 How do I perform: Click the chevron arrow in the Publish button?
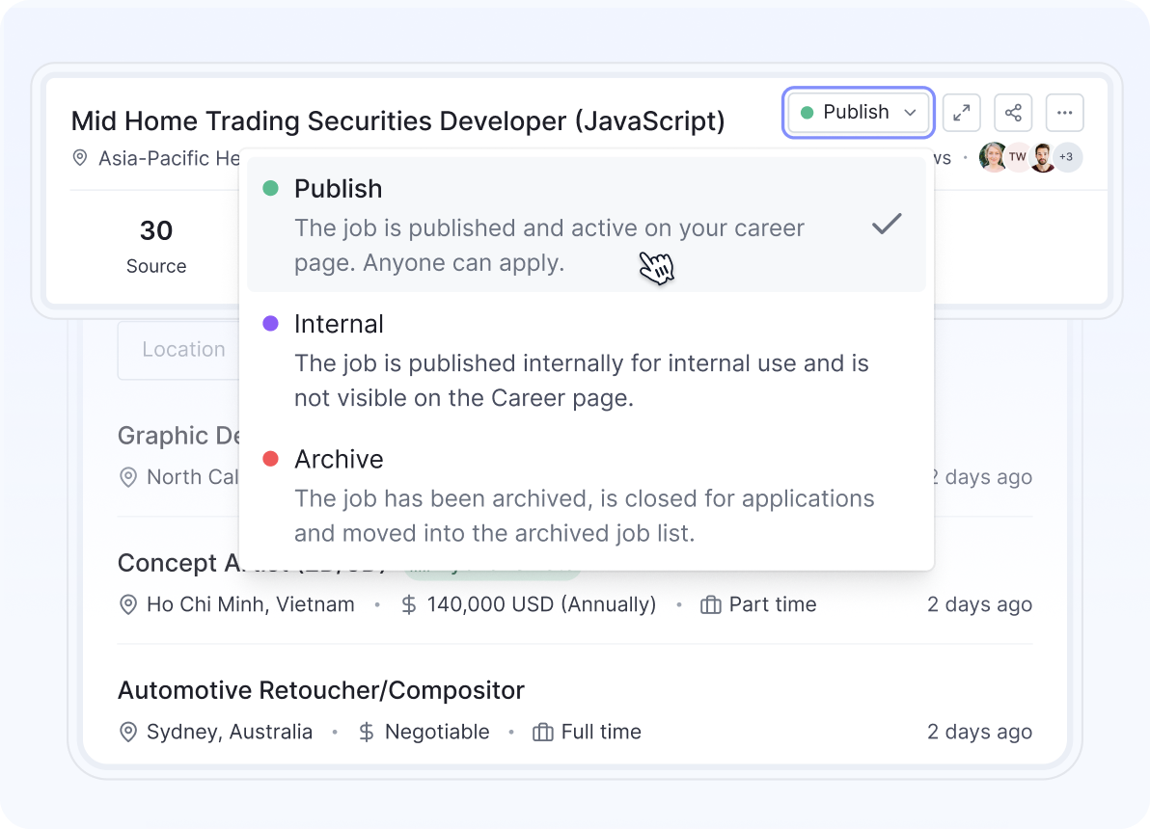click(910, 113)
